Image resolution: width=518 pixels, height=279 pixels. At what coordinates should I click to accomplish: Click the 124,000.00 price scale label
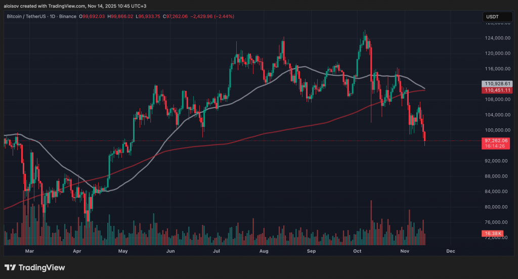click(x=497, y=38)
